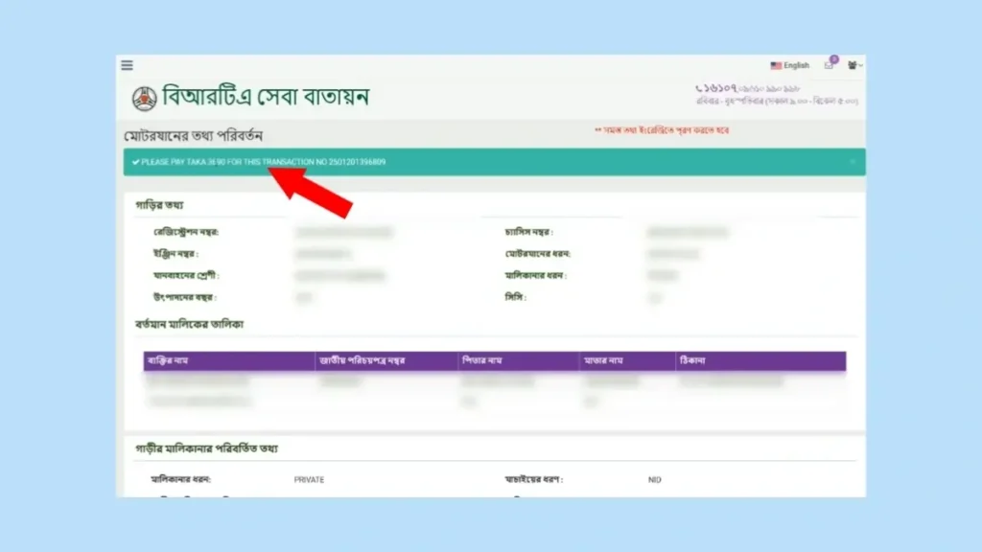Open the notifications envelope icon
Image resolution: width=982 pixels, height=552 pixels.
click(829, 66)
